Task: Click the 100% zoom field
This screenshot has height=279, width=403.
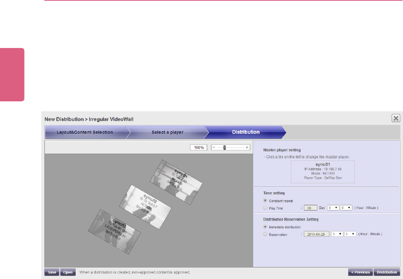Action: pos(199,147)
